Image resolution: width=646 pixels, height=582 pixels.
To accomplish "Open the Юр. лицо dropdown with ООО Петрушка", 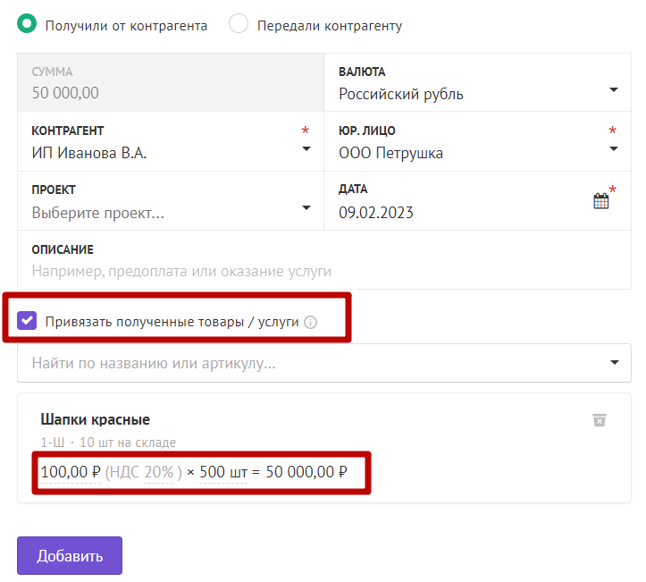I will 477,141.
